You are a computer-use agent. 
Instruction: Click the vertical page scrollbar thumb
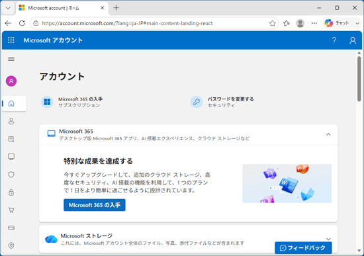click(x=359, y=79)
